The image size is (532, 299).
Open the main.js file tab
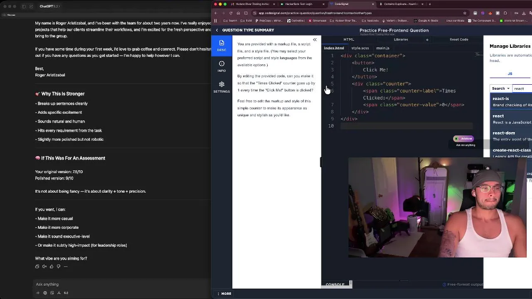click(383, 48)
